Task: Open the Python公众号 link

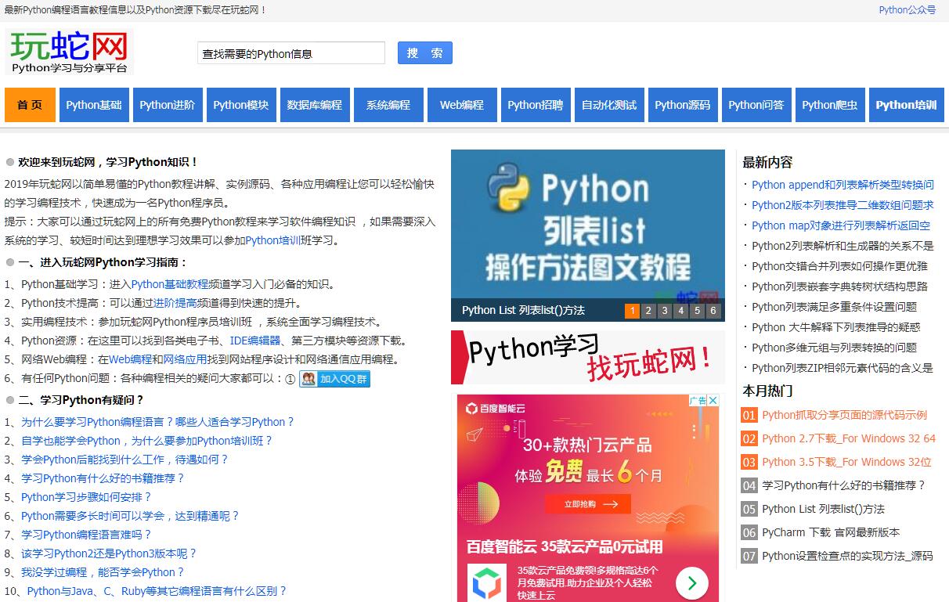Action: pyautogui.click(x=907, y=10)
